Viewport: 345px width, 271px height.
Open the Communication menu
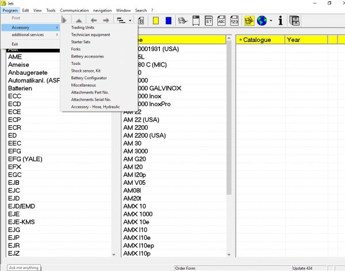coord(74,10)
